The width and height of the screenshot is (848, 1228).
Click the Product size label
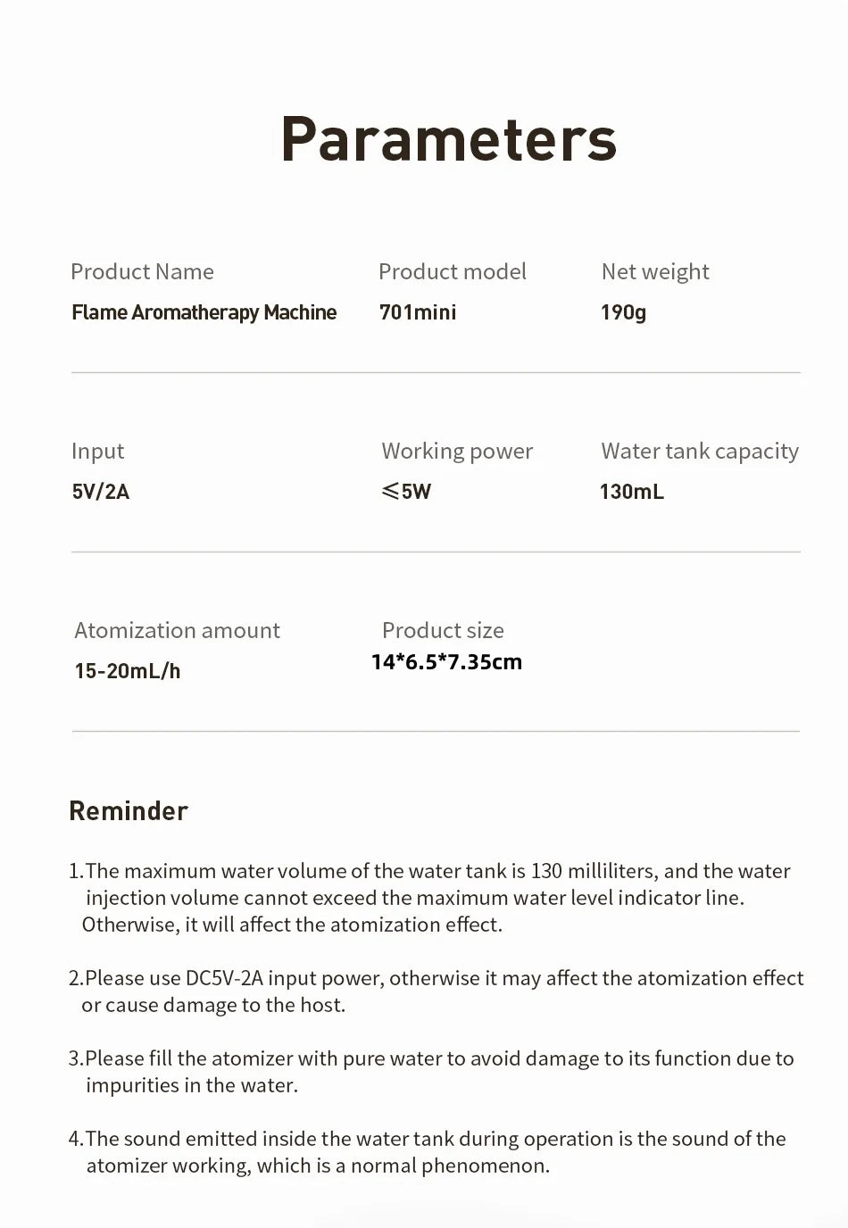[x=443, y=630]
